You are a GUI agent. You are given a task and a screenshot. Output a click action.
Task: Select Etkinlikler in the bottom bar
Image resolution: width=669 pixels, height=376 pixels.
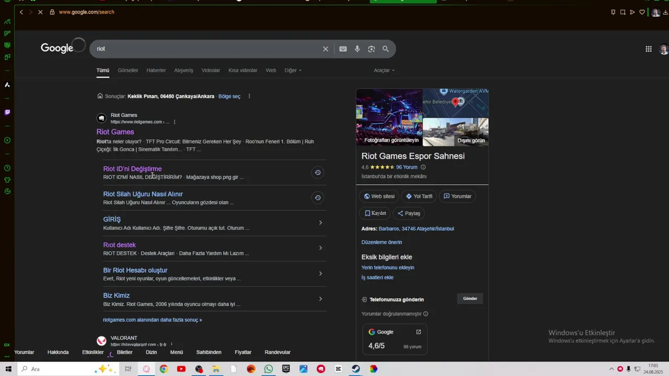(x=93, y=352)
